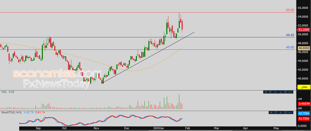The width and height of the screenshot is (311, 131).
Task: Close the SlowSTO indicator panel
Action: click(x=271, y=113)
